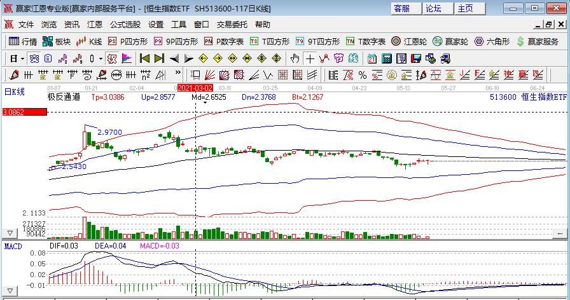The width and height of the screenshot is (570, 300).
Task: Click the purple 节 icon
Action: [339, 58]
